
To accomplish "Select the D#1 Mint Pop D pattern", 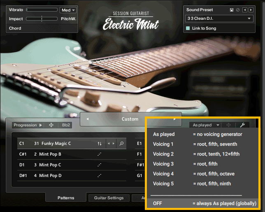I will click(x=72, y=175).
